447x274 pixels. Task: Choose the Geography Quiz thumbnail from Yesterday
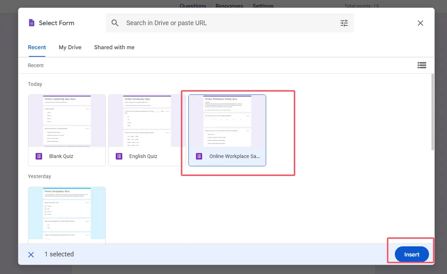tap(67, 213)
